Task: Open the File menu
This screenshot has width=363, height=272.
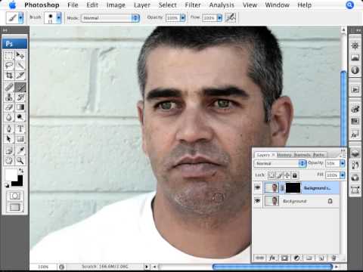Action: tap(73, 5)
